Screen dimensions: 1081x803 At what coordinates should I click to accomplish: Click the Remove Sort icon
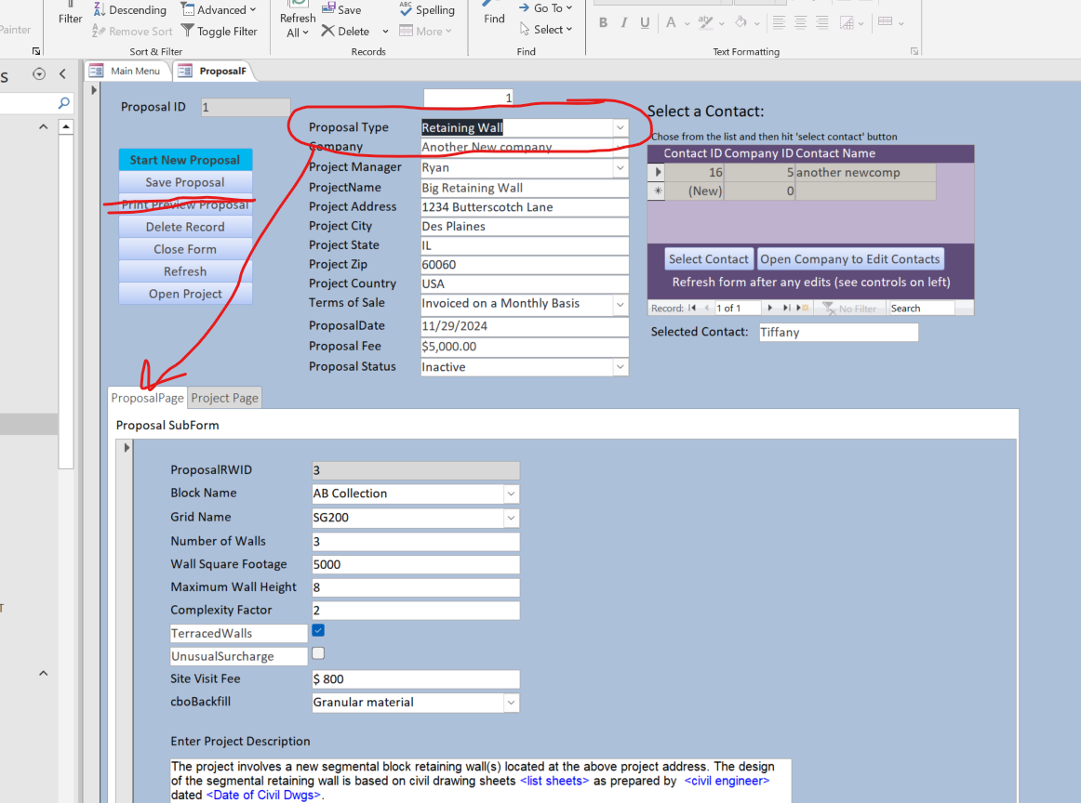point(99,31)
